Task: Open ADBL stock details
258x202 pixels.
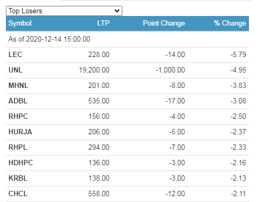Action: pos(18,101)
